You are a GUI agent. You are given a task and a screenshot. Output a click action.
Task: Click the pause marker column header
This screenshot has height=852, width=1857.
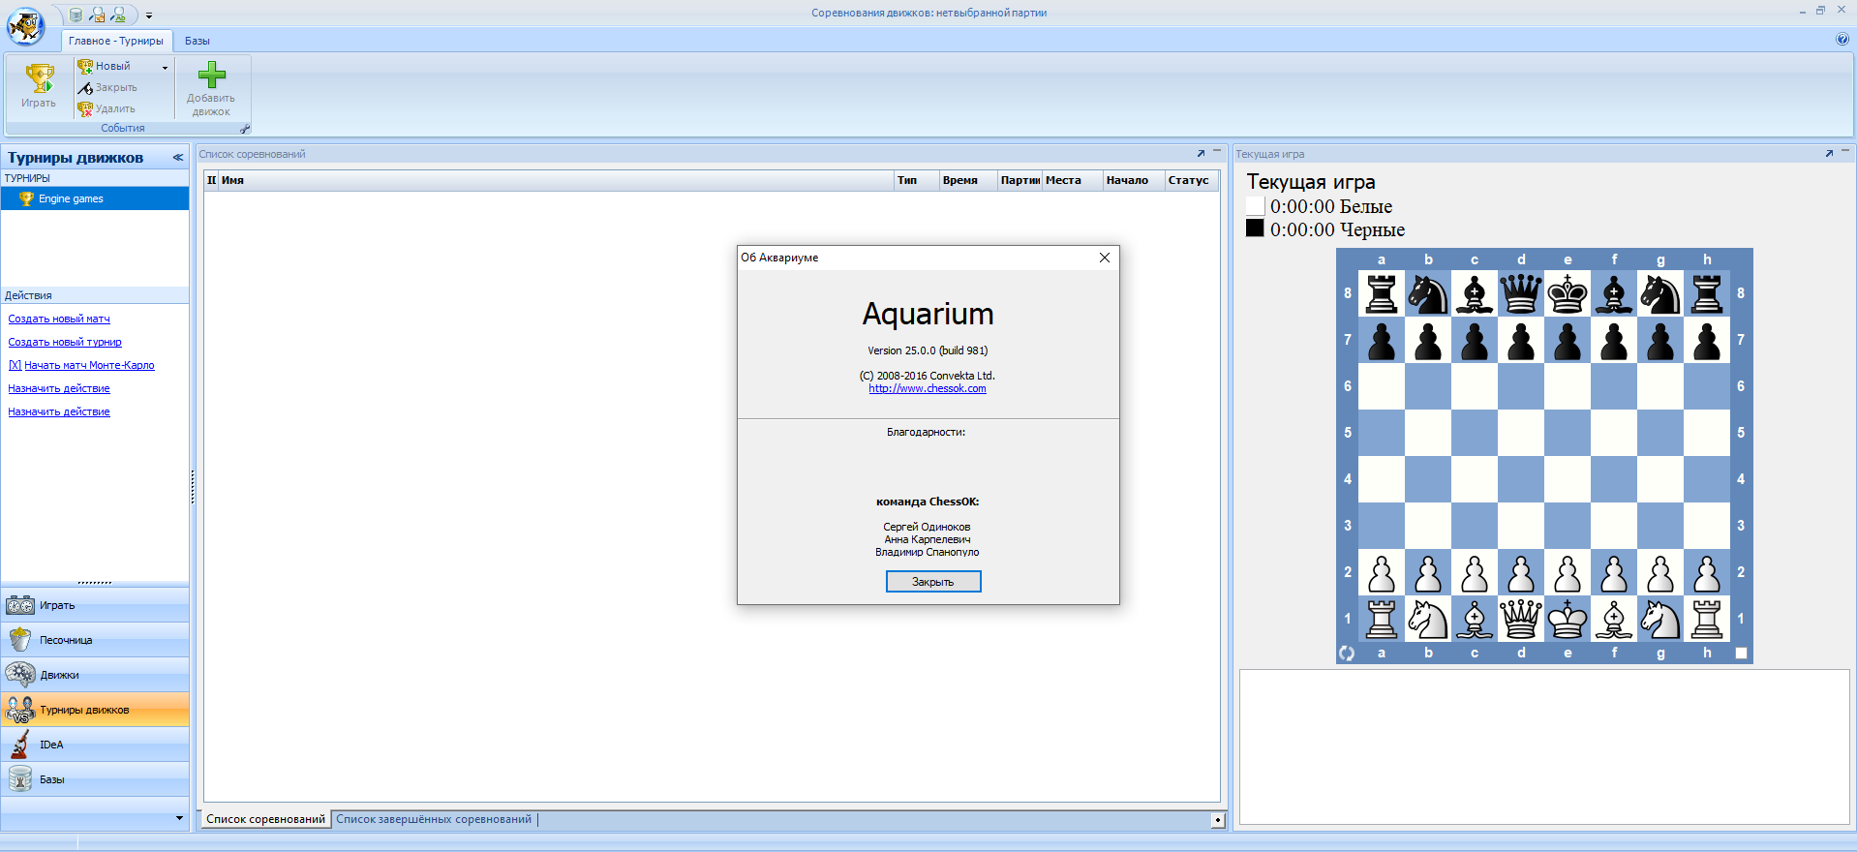(x=211, y=180)
